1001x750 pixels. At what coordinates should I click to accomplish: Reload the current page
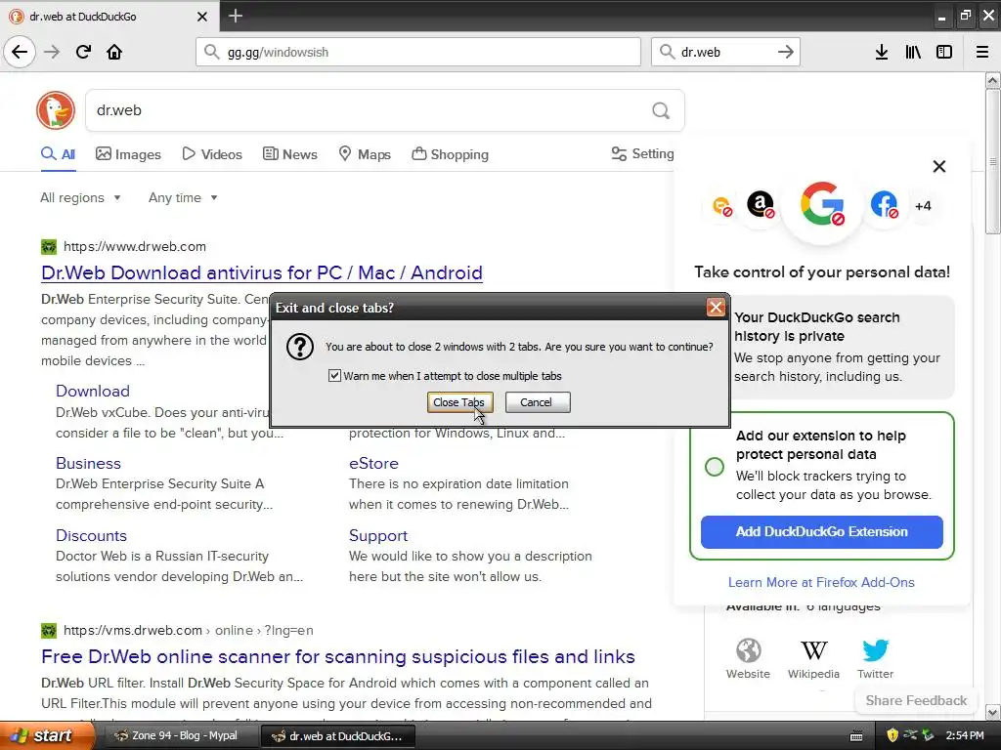click(84, 52)
